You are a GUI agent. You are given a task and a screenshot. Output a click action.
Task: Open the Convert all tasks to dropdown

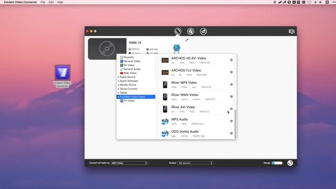[129, 163]
